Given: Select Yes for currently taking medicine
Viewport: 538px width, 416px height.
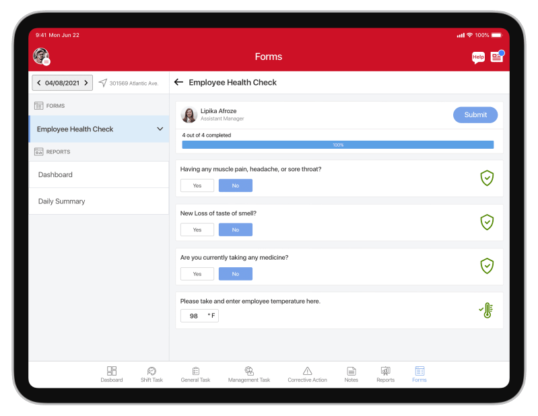Looking at the screenshot, I should [197, 274].
